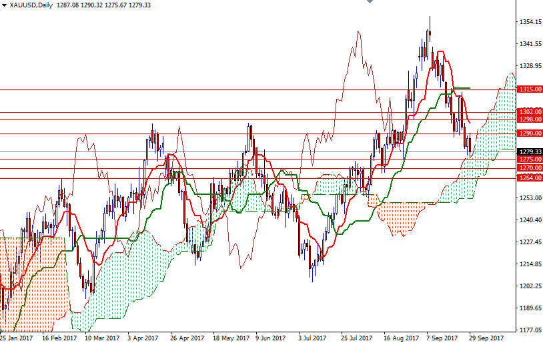Select the 1298.00 red price level label

pos(530,119)
